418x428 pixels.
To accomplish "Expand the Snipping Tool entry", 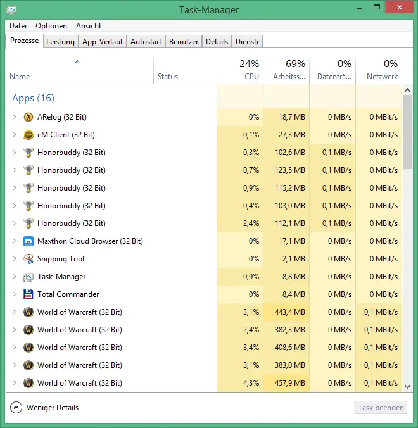I will coord(14,259).
